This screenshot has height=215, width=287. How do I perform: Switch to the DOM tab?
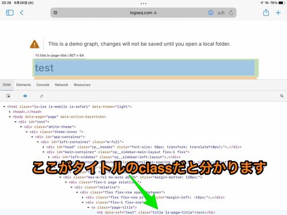pos(7,85)
